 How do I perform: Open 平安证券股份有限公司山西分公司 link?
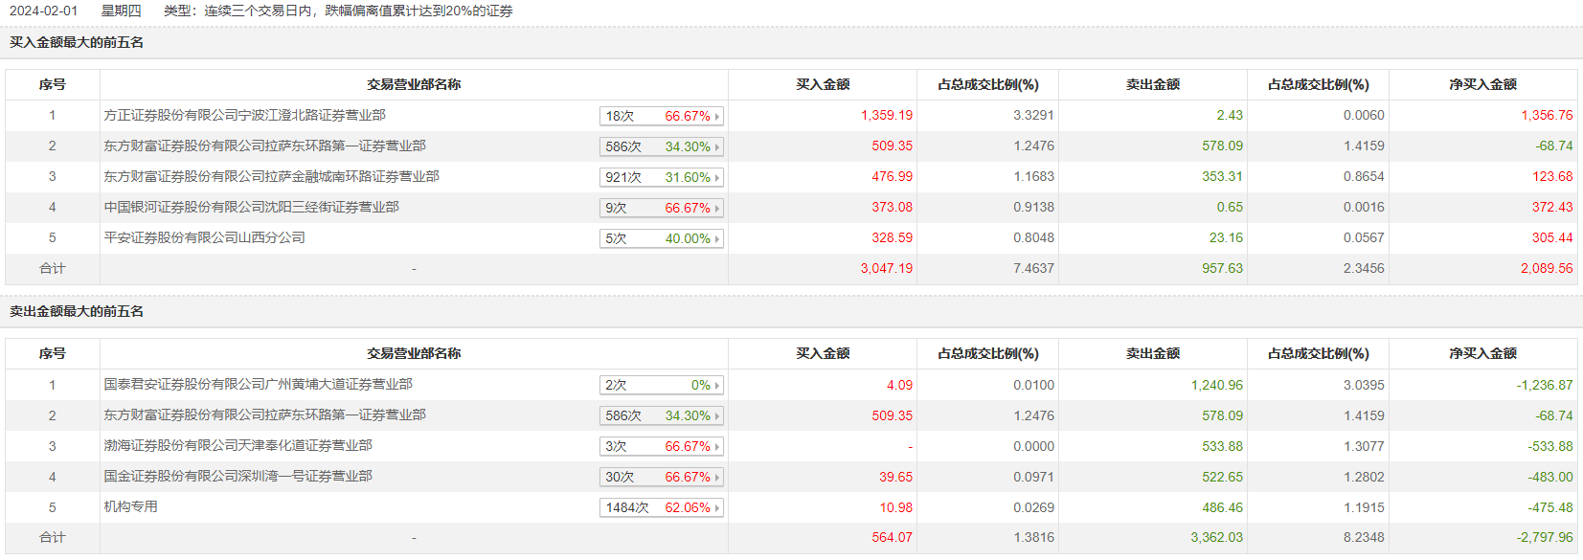pyautogui.click(x=205, y=238)
